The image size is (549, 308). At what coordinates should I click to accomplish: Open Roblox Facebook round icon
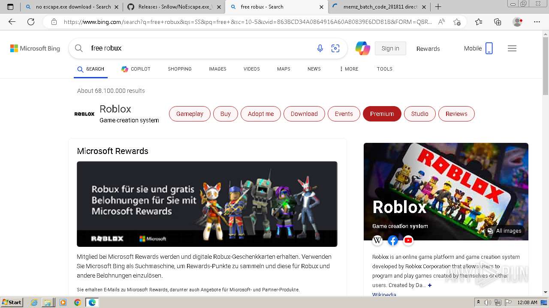pos(393,240)
